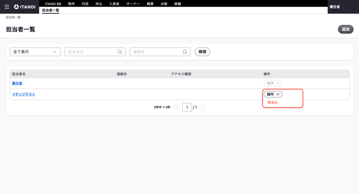Click the 責任者 account label in header
359x194 pixels.
335,7
